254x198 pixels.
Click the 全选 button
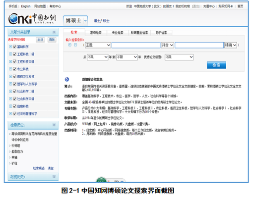40,40
